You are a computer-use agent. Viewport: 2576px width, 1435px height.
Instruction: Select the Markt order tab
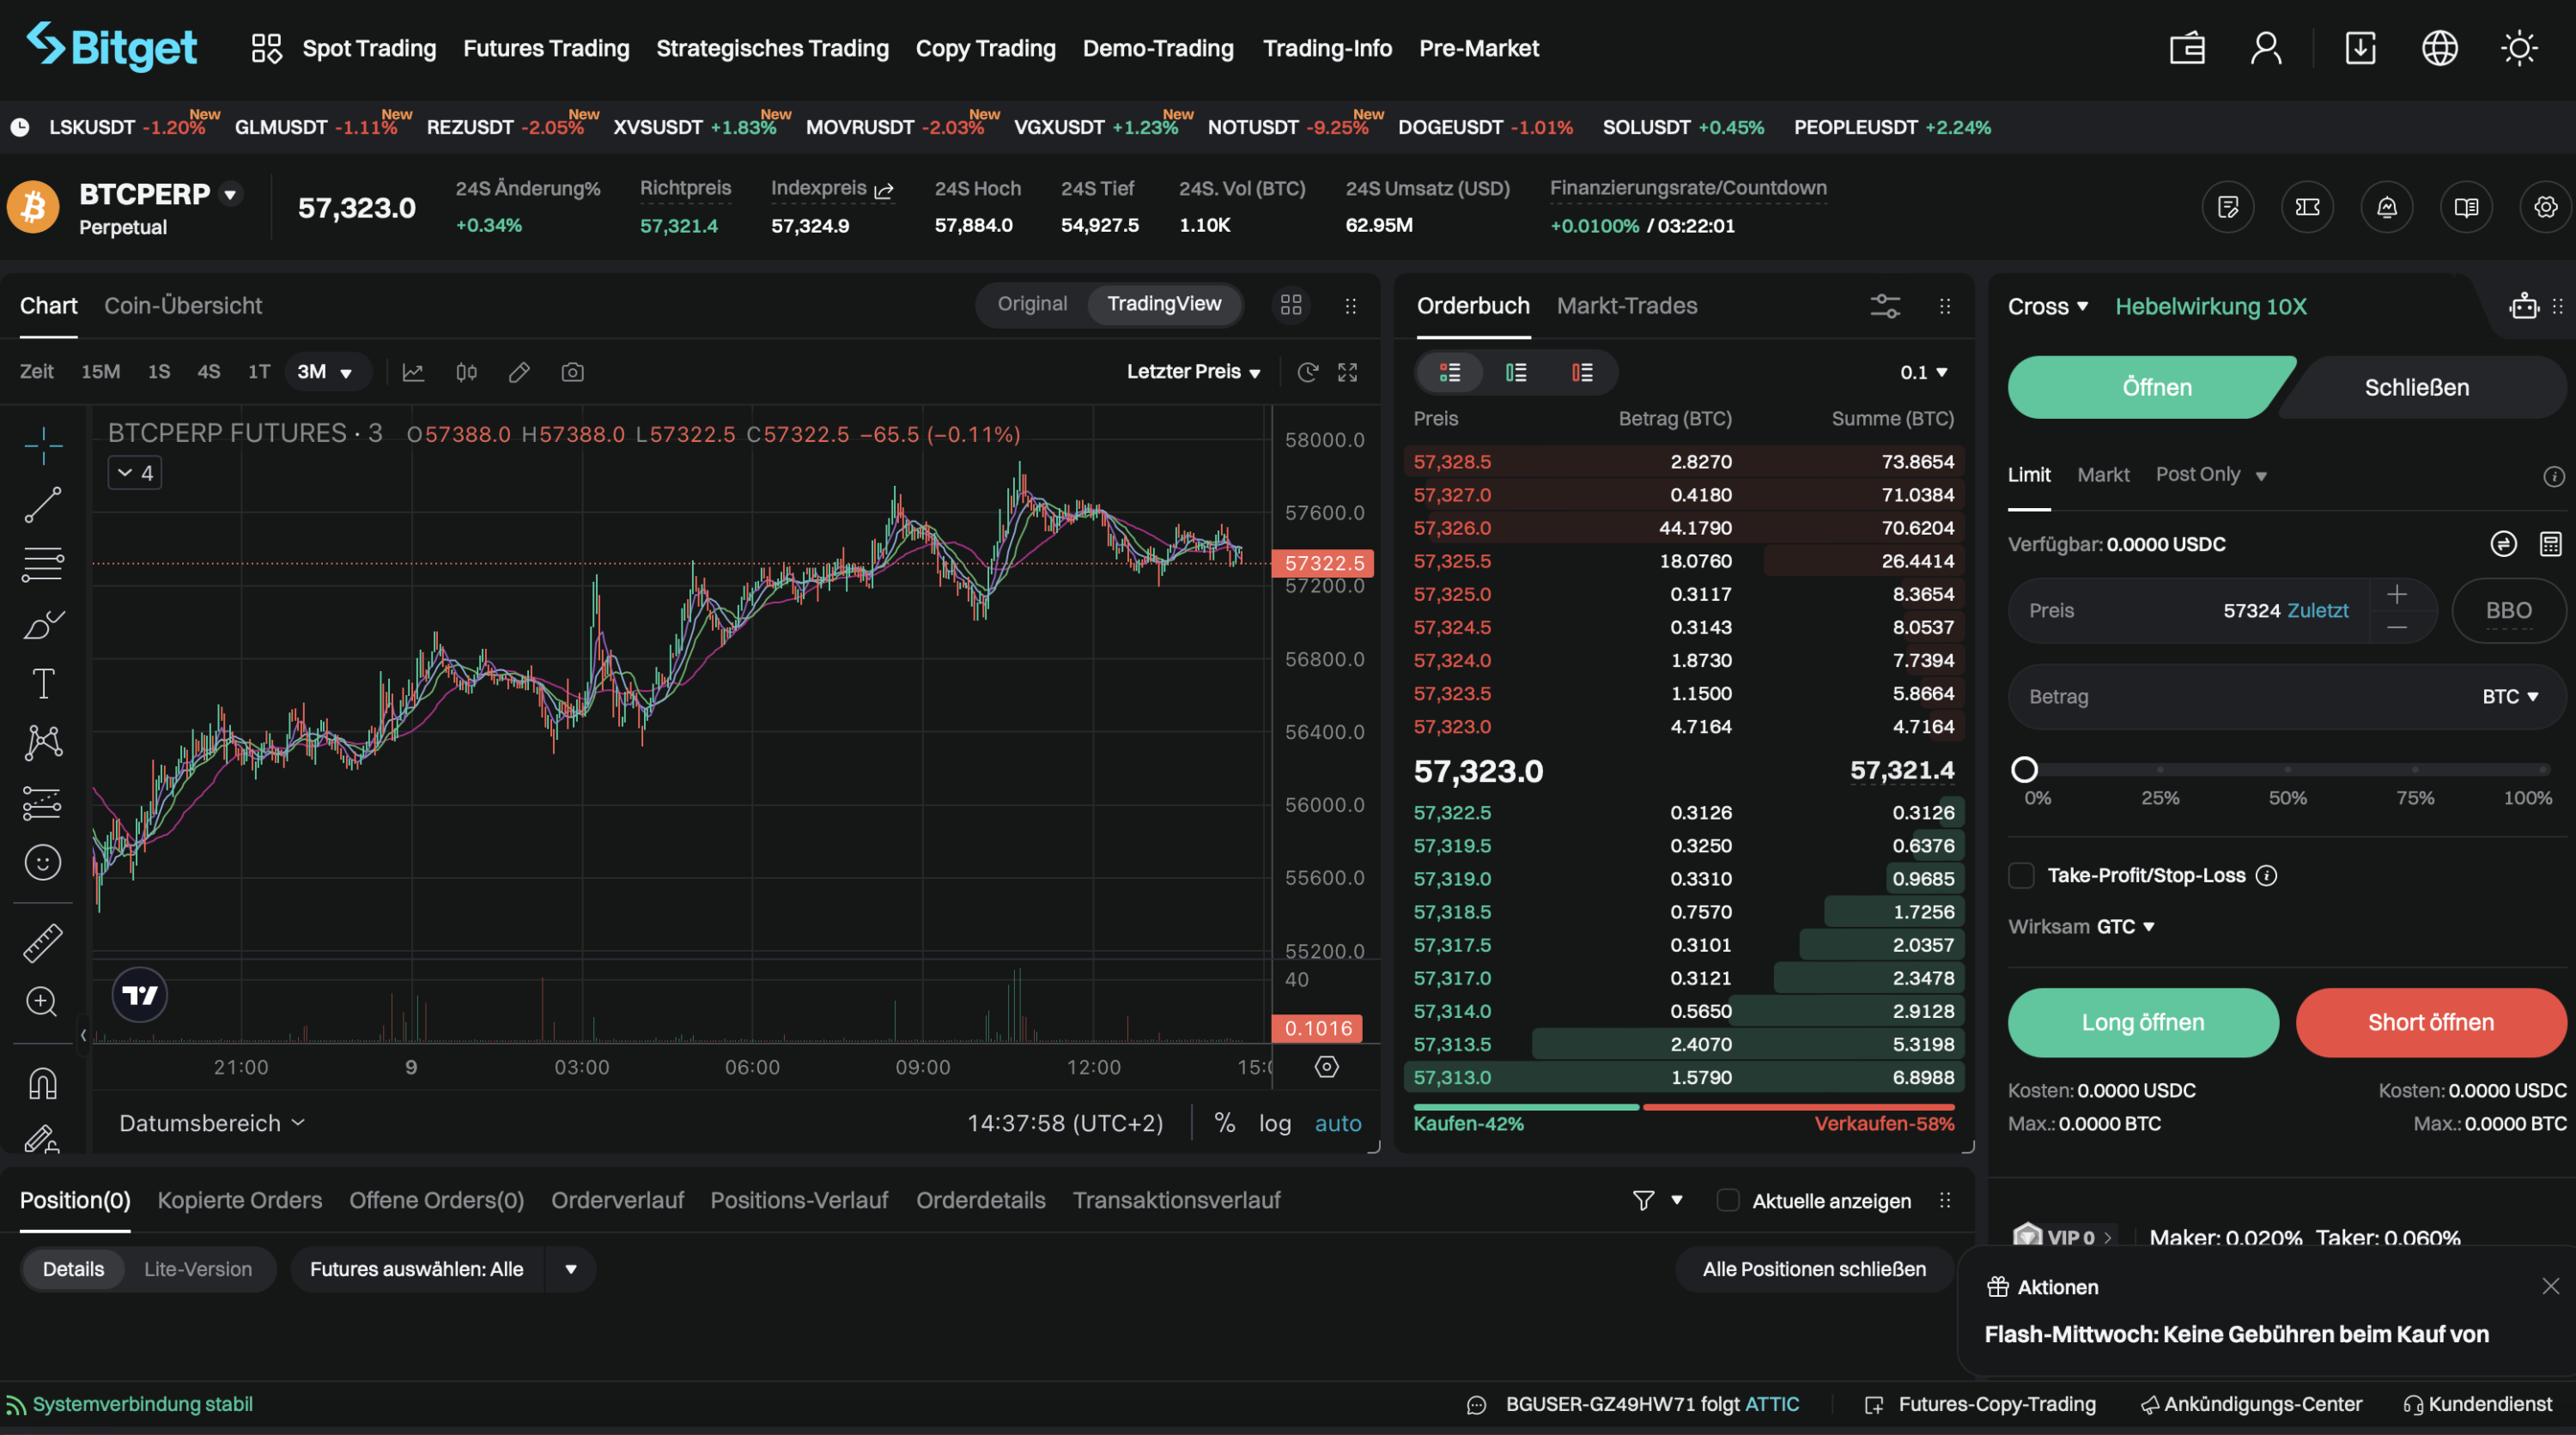point(2103,475)
